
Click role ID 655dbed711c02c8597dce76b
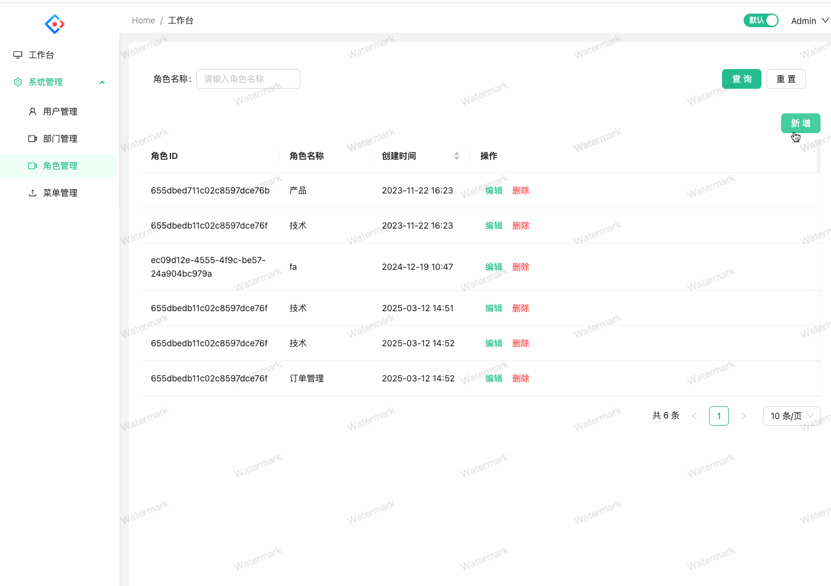pos(210,190)
